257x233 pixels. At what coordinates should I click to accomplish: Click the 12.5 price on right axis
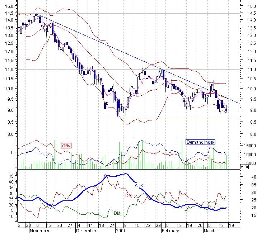(x=252, y=43)
